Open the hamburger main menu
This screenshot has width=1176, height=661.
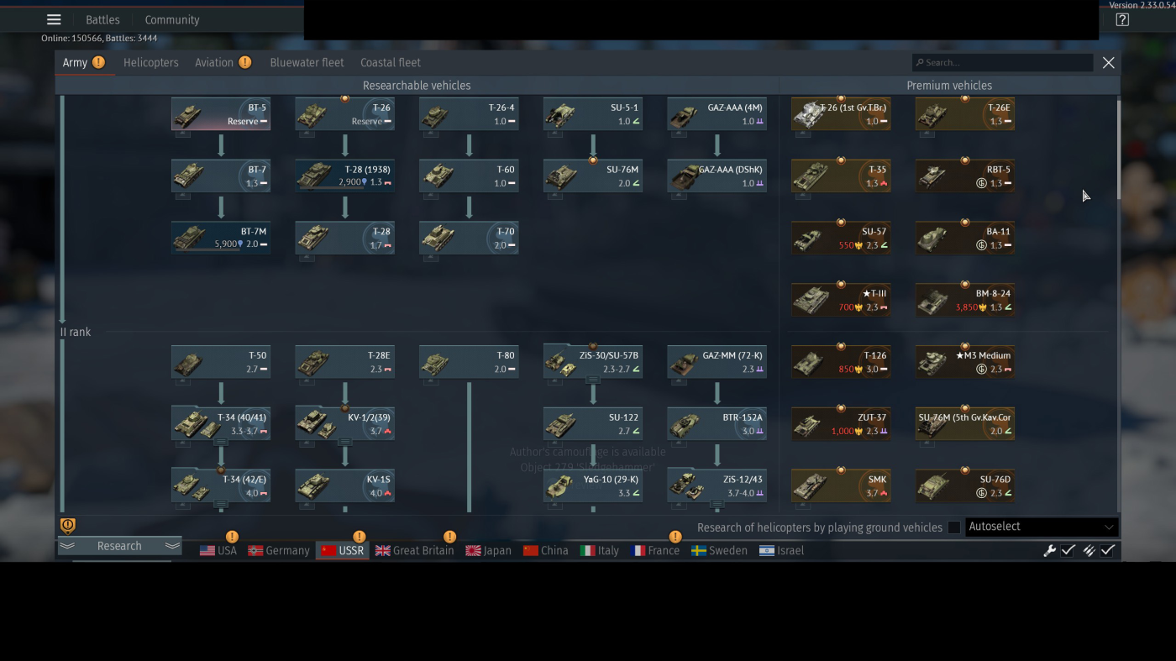pyautogui.click(x=54, y=19)
